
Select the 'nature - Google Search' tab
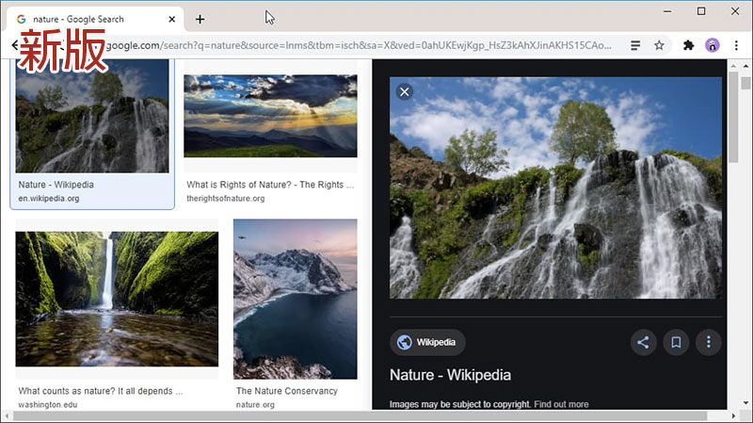tap(85, 19)
